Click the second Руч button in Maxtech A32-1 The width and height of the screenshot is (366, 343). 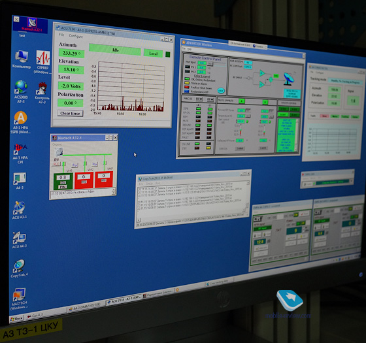[95, 164]
